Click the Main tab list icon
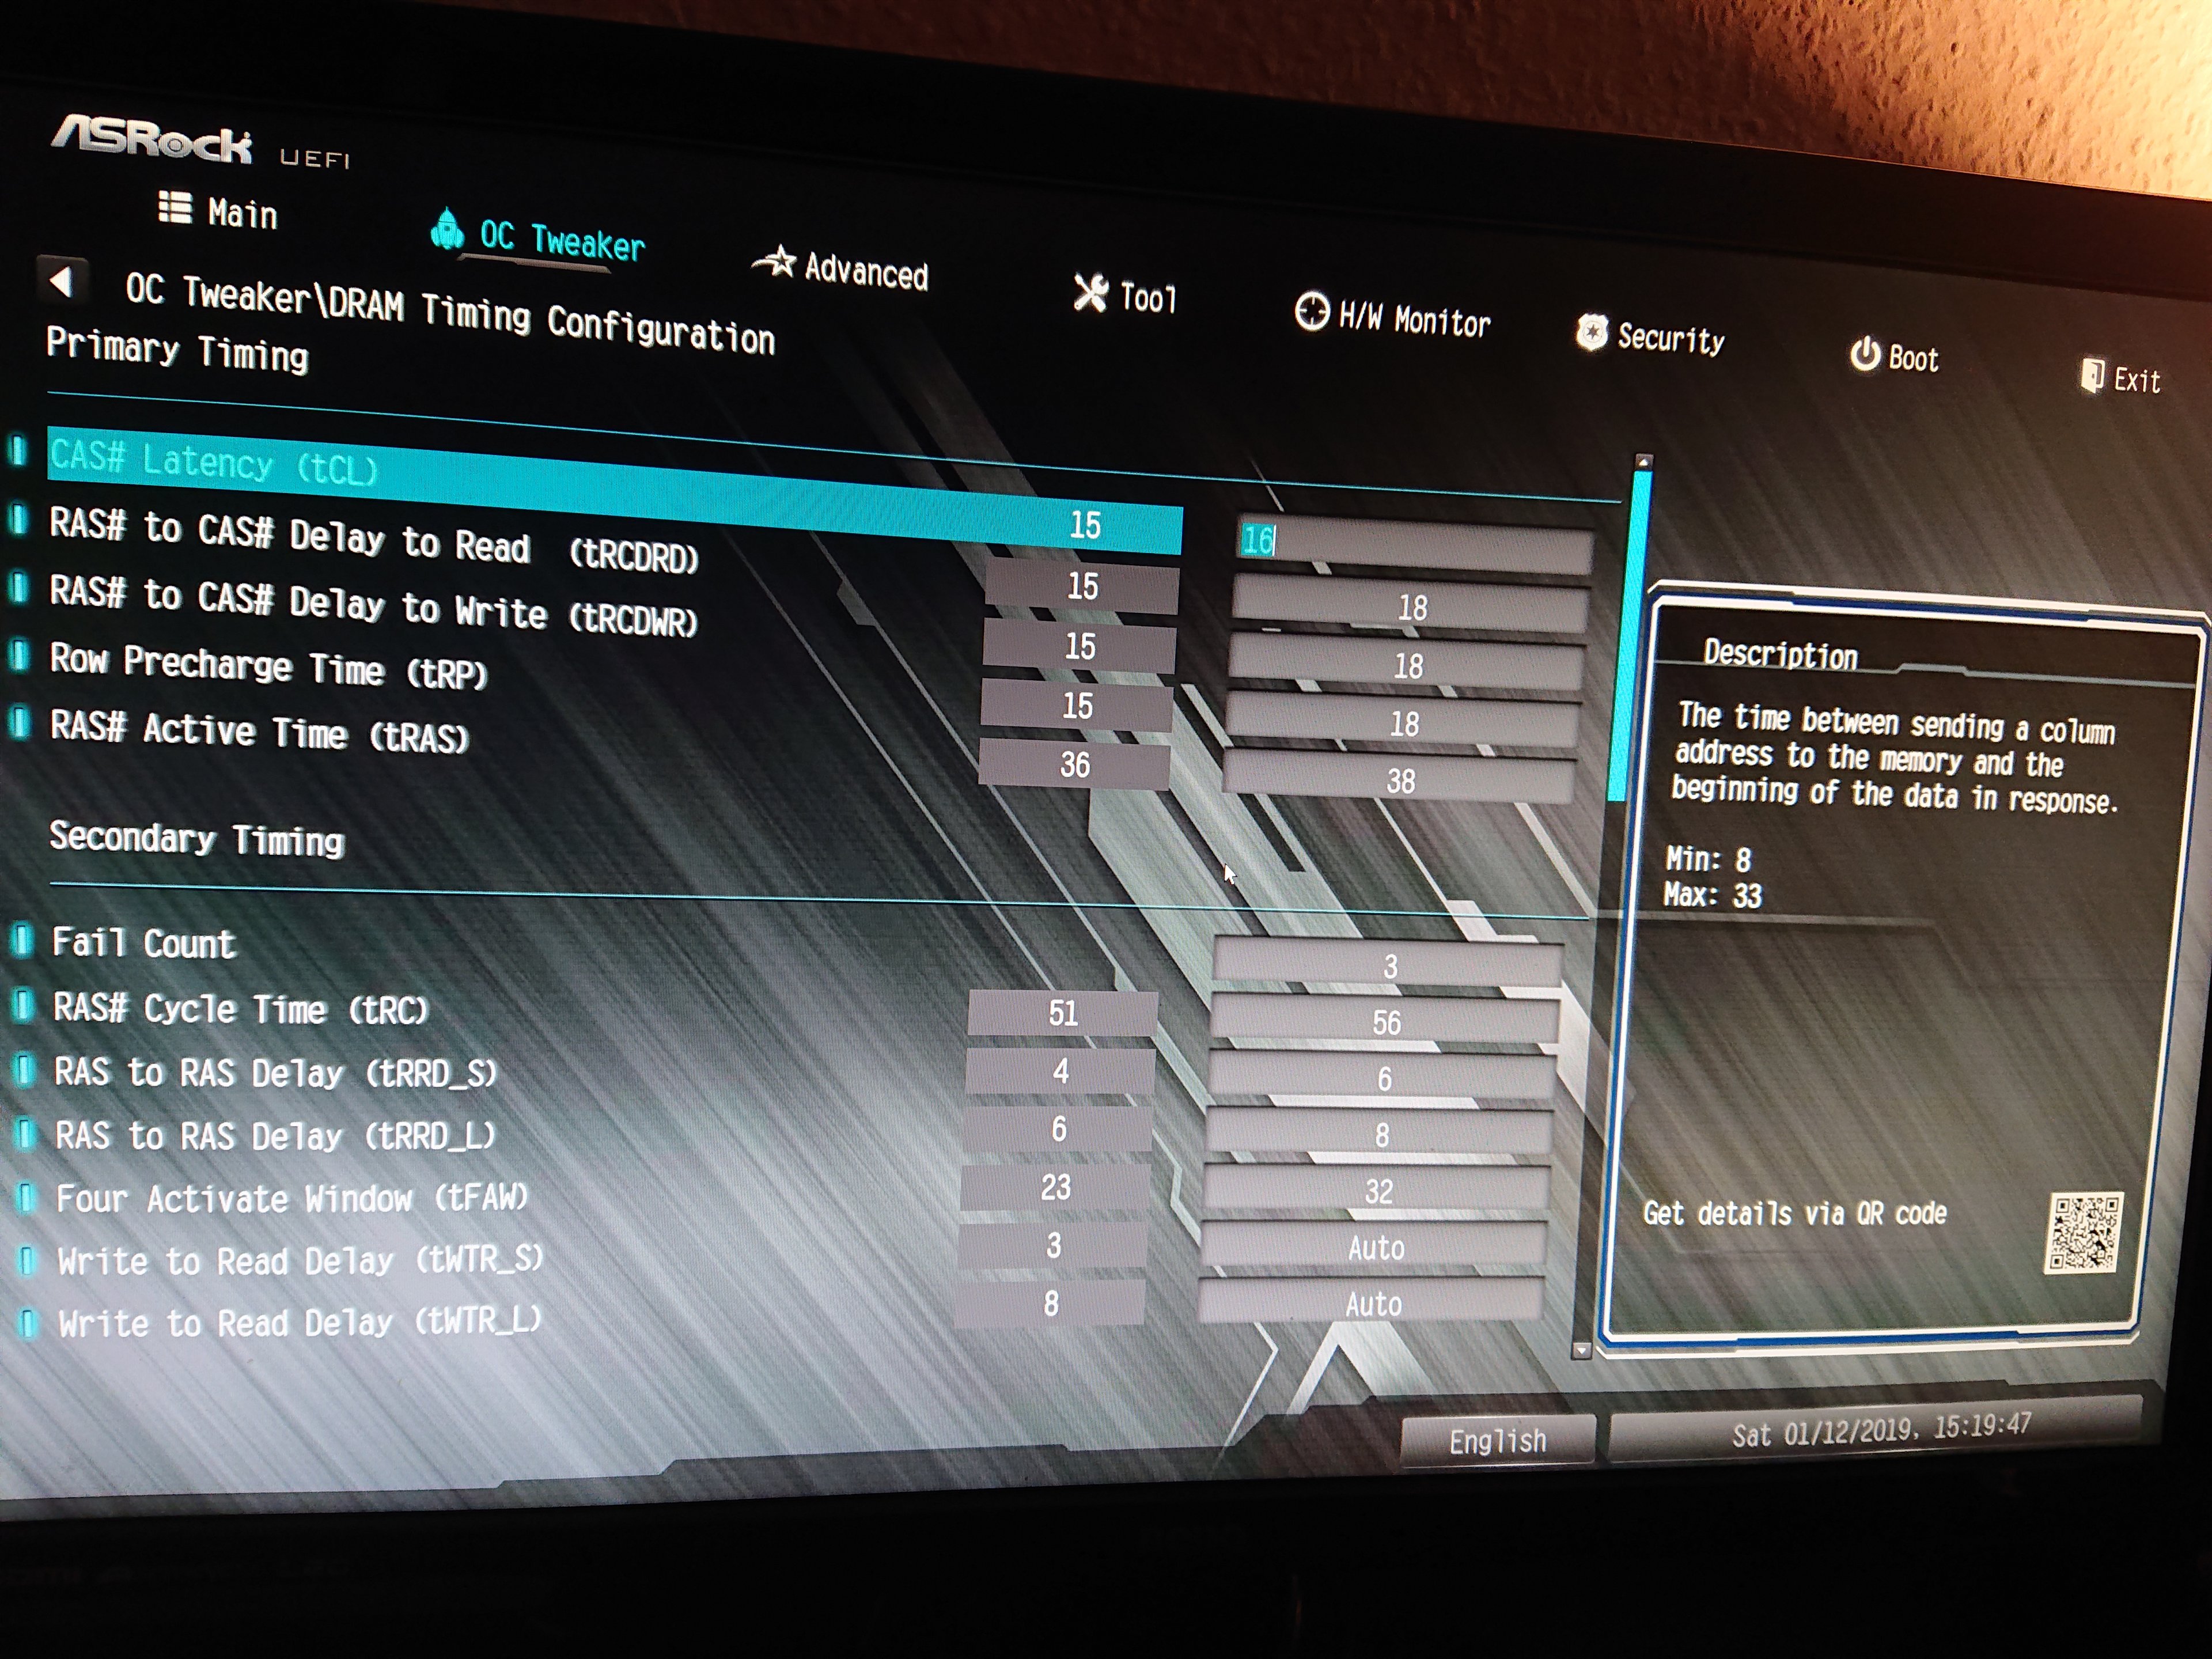The image size is (2212, 1659). point(175,208)
